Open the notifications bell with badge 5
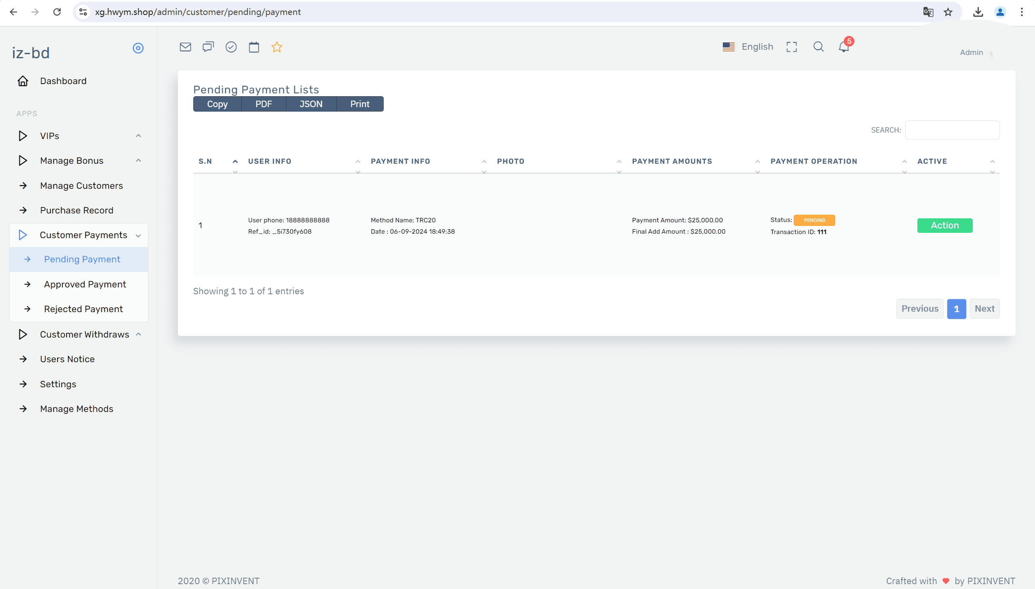 point(845,46)
